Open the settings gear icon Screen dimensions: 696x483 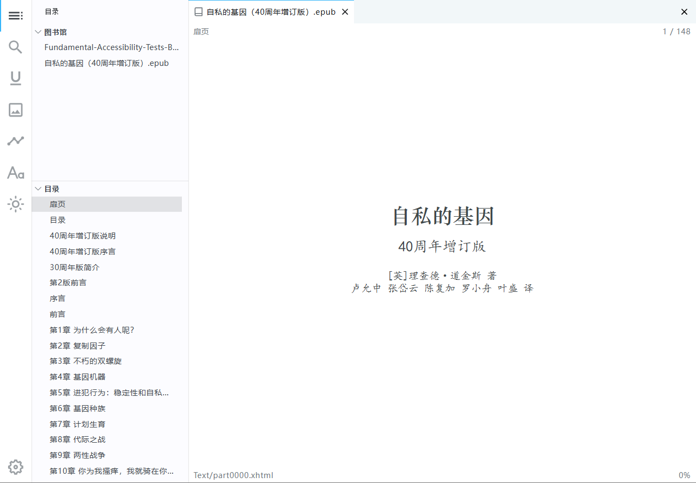click(16, 467)
